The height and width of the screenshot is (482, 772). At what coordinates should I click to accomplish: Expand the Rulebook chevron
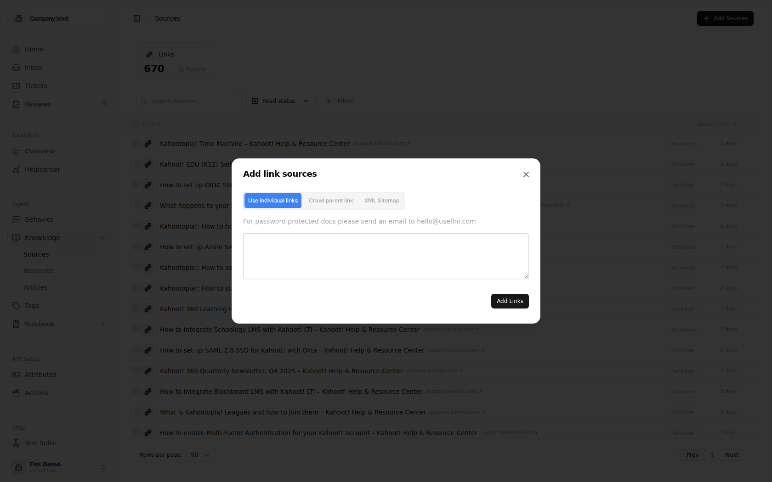[103, 324]
